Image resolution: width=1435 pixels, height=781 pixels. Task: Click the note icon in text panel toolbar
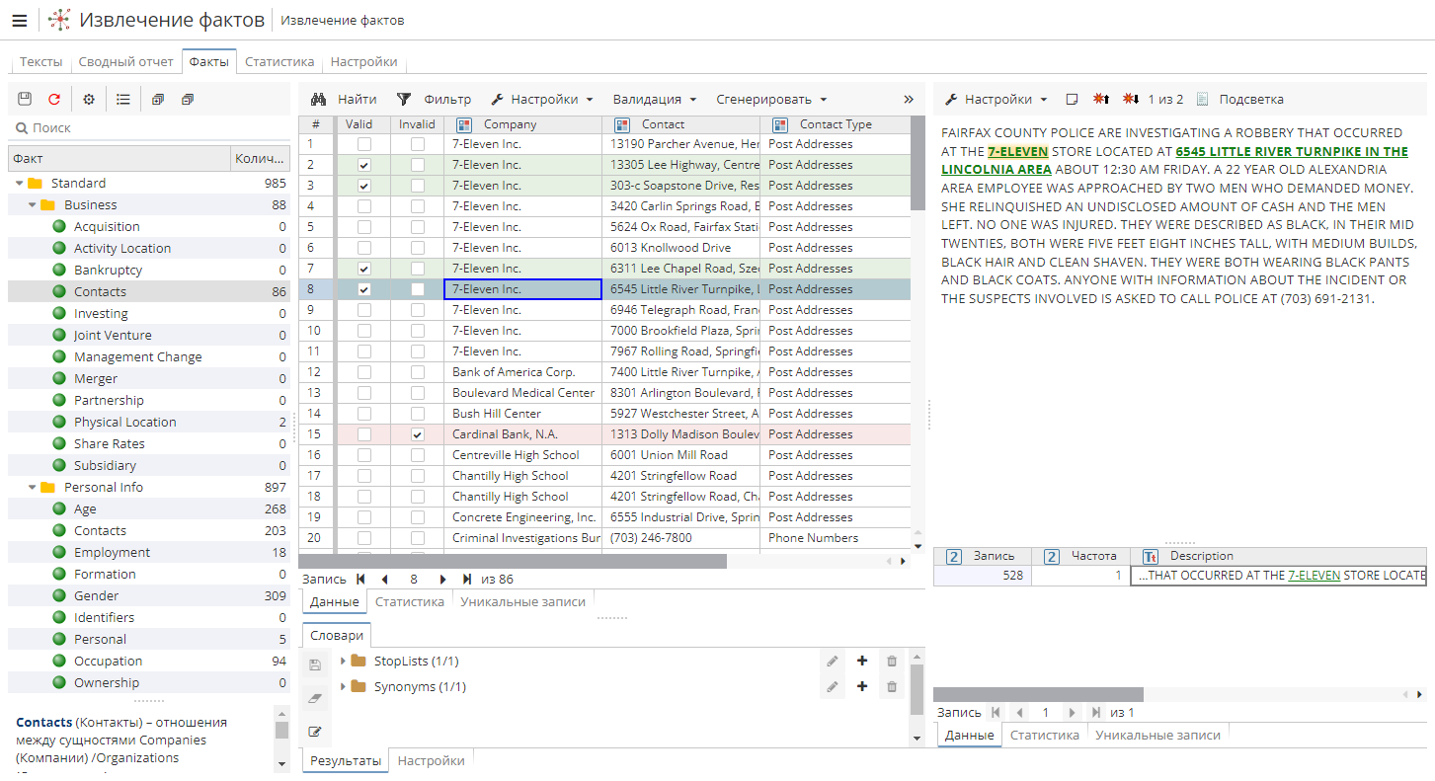pos(1072,99)
